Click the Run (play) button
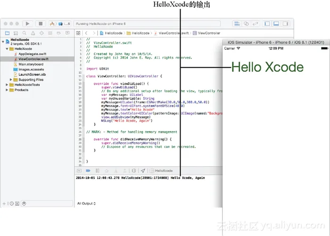 point(27,24)
